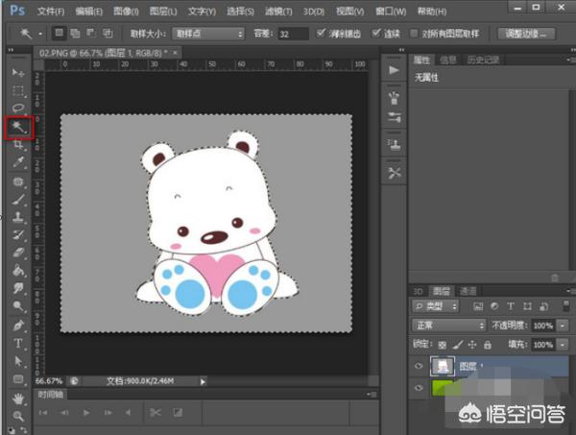The image size is (576, 435).
Task: Toggle lock position icon
Action: coord(472,345)
